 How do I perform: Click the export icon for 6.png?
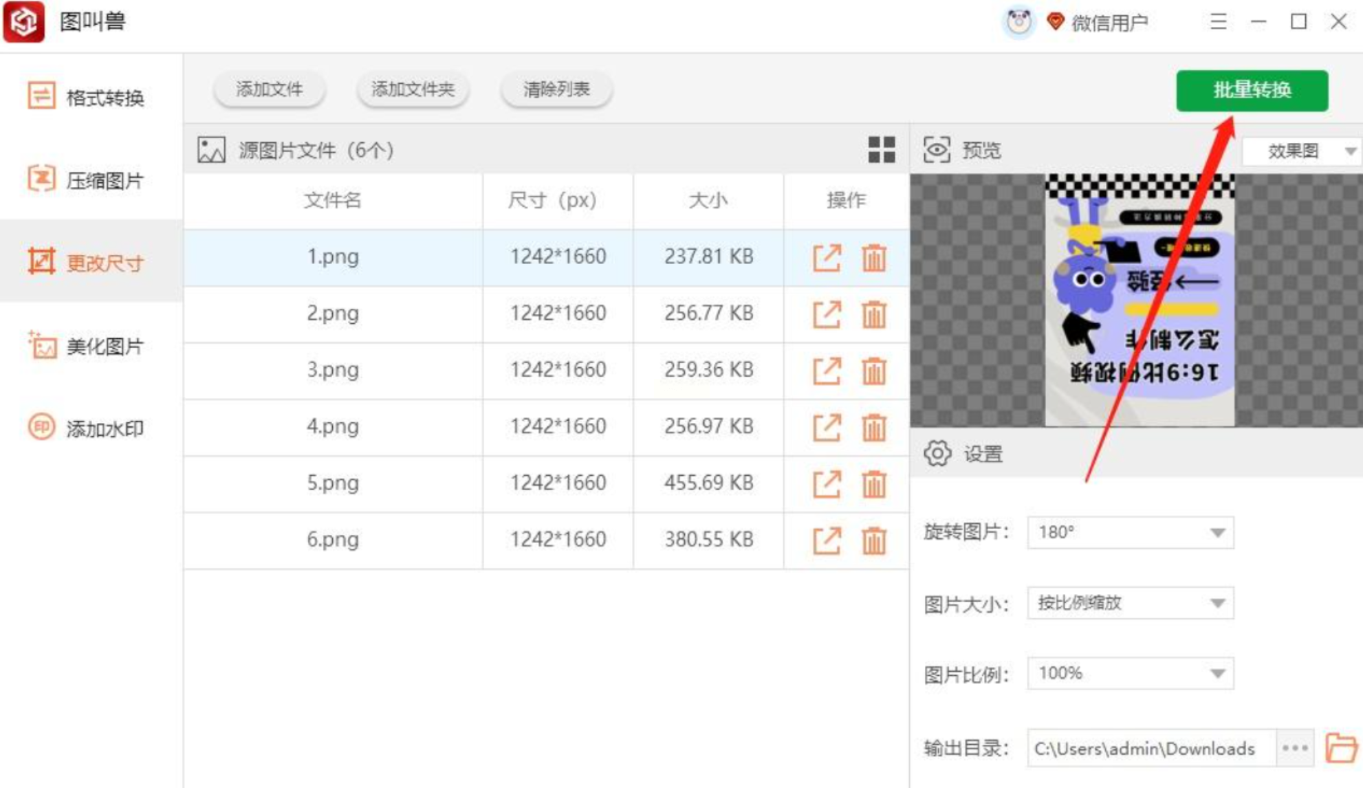pos(827,540)
